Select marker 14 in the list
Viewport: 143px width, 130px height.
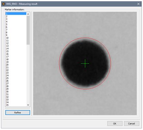(x=16, y=48)
